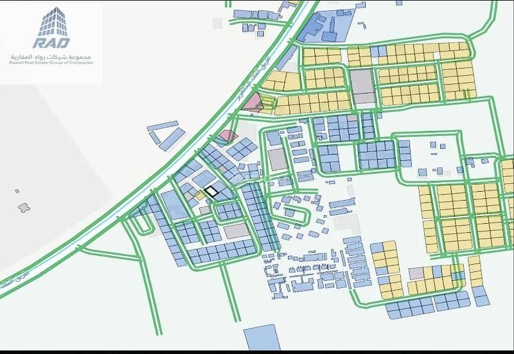Click the pink triangular parcel beside the highway
Image resolution: width=514 pixels, height=354 pixels.
(x=253, y=102)
